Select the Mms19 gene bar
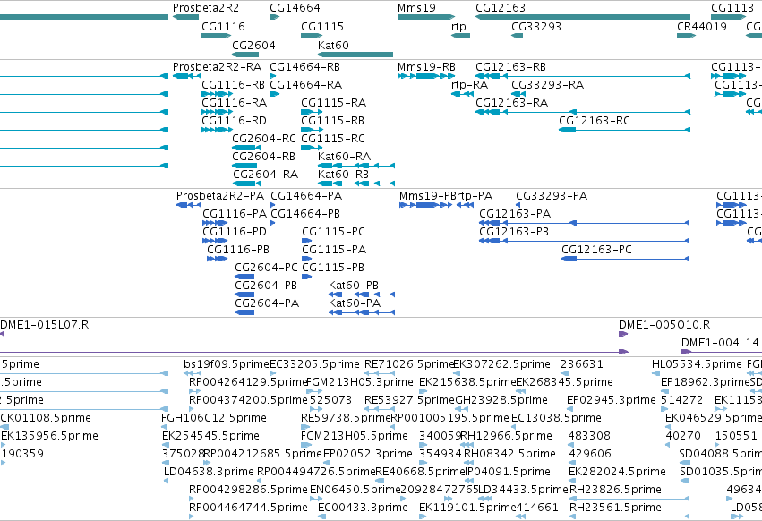Image resolution: width=762 pixels, height=521 pixels. (426, 17)
